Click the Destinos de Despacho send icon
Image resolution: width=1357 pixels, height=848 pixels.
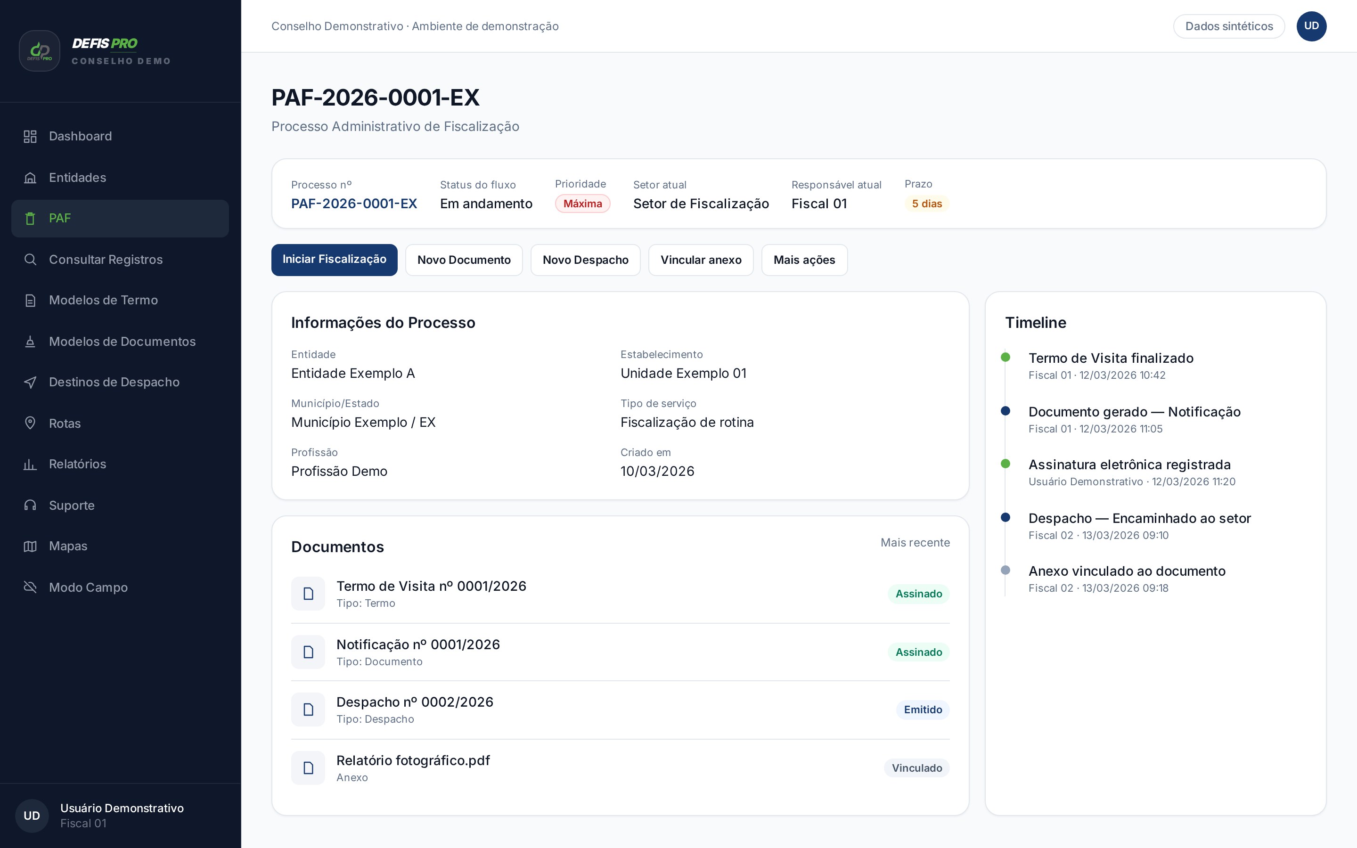point(30,383)
